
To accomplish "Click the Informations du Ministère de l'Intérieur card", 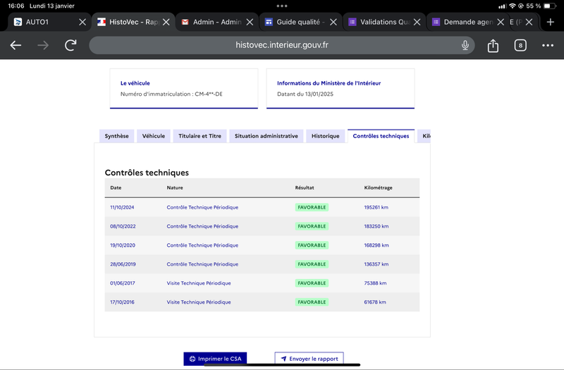I will 341,89.
